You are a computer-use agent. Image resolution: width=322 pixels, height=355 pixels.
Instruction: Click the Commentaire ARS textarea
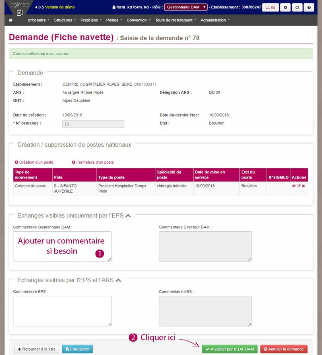pyautogui.click(x=205, y=311)
